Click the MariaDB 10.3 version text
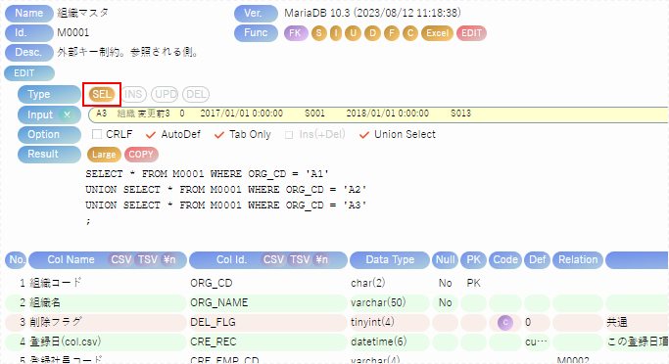The image size is (669, 364). (372, 14)
